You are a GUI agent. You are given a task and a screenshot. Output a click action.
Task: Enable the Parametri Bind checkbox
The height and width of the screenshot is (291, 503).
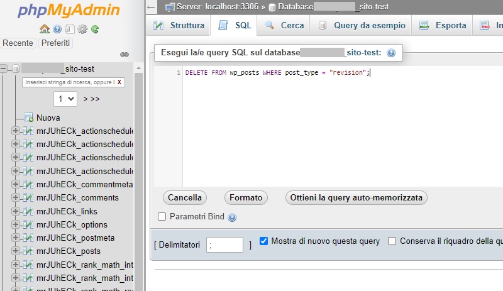click(x=162, y=217)
